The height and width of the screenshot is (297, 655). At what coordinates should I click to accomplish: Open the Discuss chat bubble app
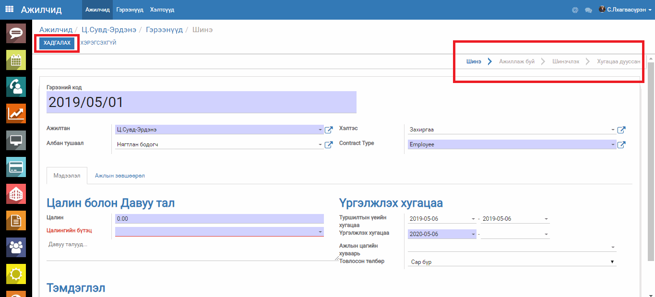(16, 33)
